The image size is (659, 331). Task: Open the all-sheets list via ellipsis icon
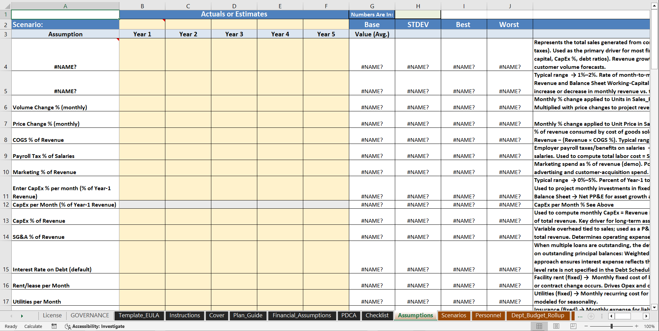pos(580,317)
